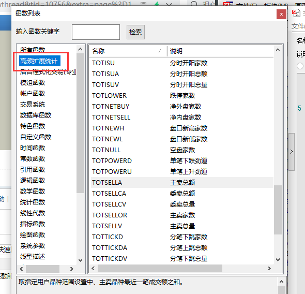Click category list scroll-right arrow
The width and height of the screenshot is (305, 294).
(x=72, y=269)
